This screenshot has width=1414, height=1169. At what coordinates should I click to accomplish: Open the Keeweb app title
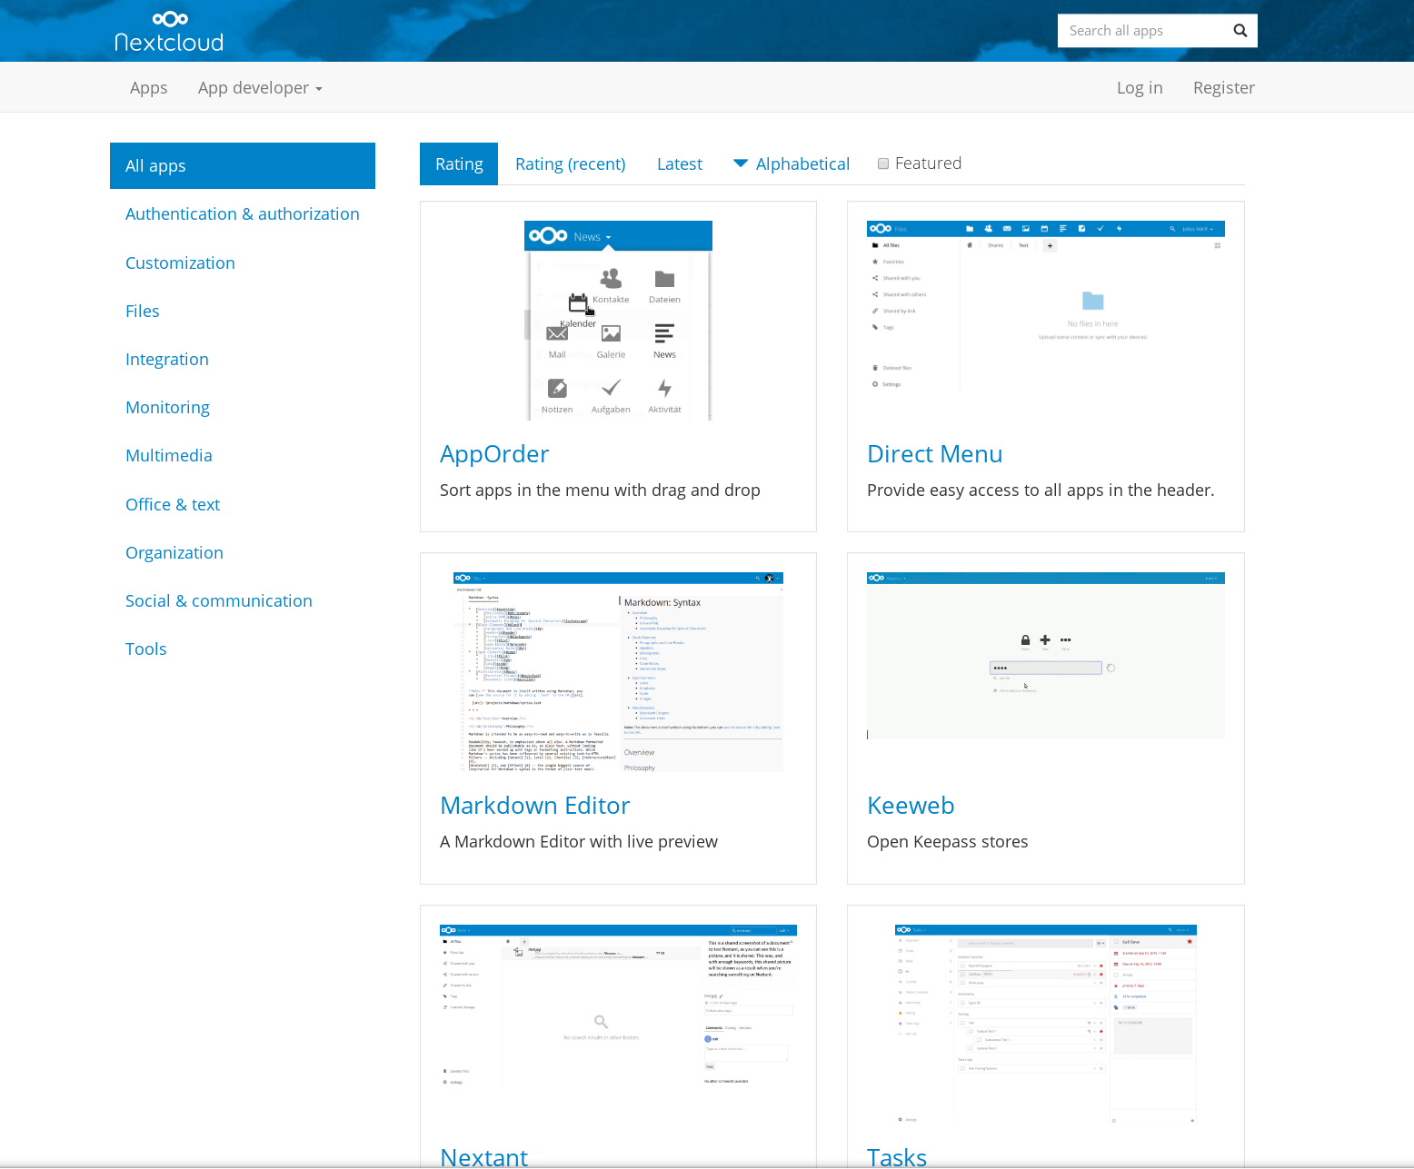pyautogui.click(x=911, y=805)
